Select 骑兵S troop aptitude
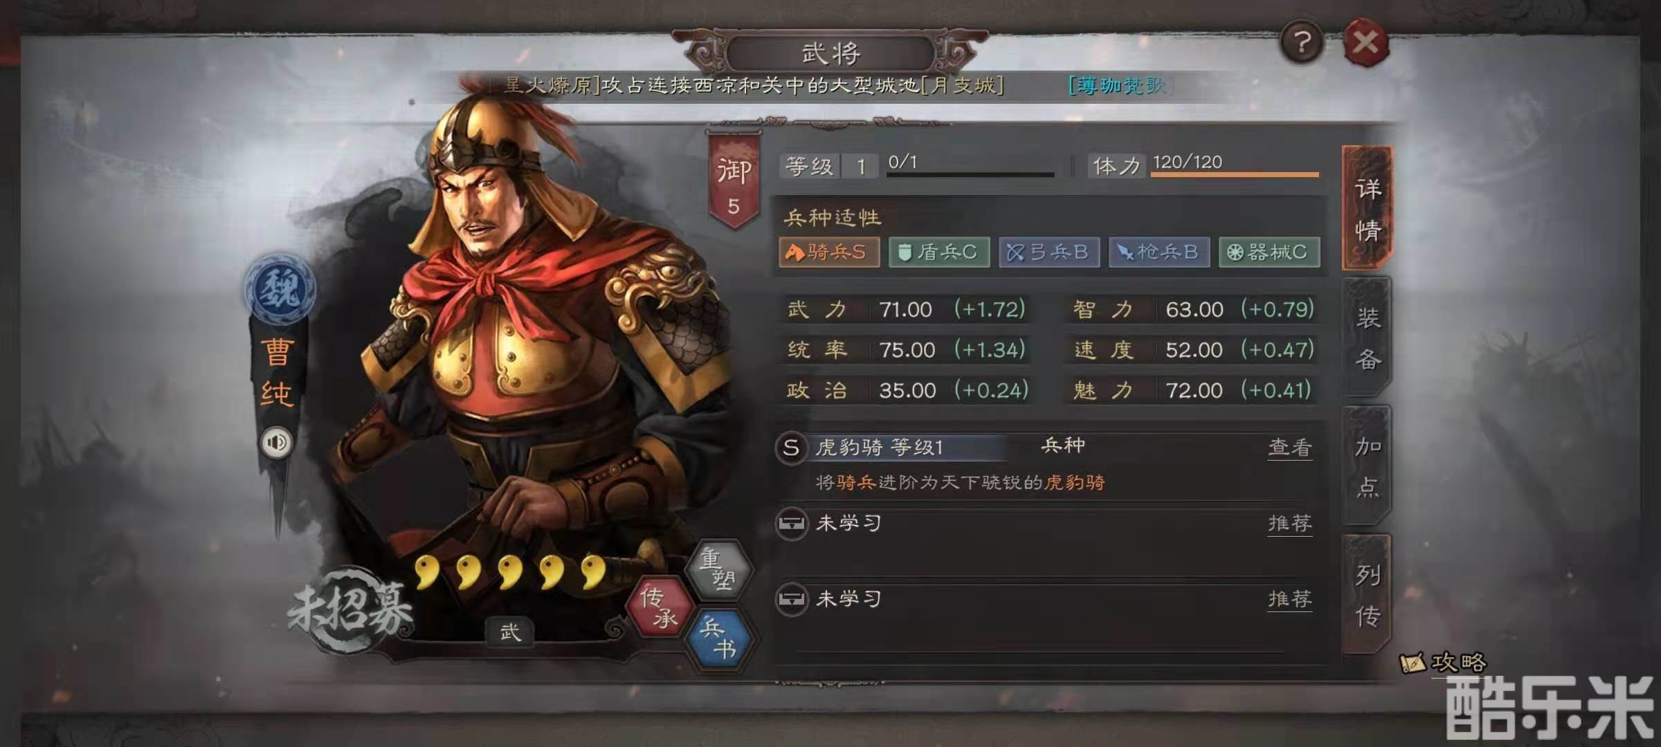Screen dimensions: 1661x747 pos(829,252)
